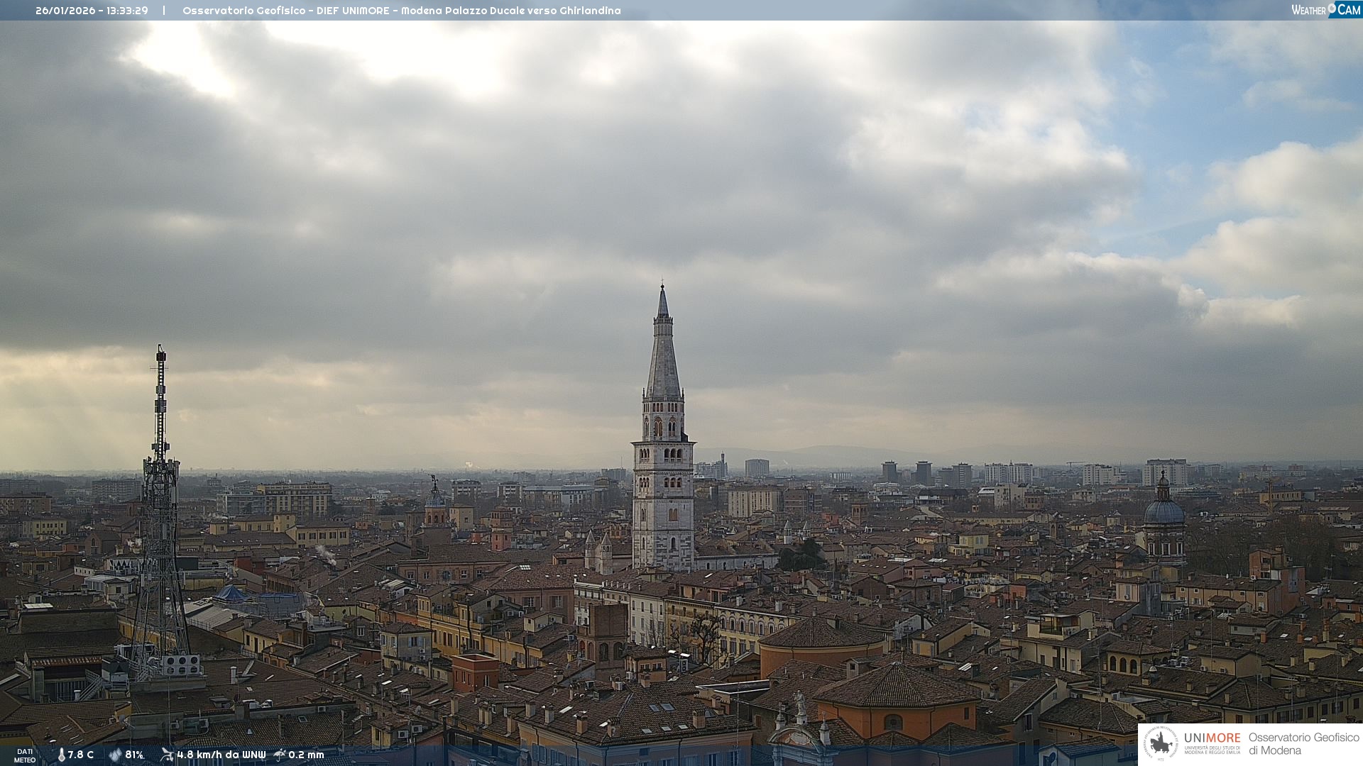Click the Universita degli Studi di Modena subtitle
Image resolution: width=1363 pixels, height=766 pixels.
1213,750
